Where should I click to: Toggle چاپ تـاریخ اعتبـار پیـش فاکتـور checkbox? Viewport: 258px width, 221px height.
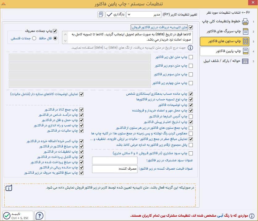[191, 122]
